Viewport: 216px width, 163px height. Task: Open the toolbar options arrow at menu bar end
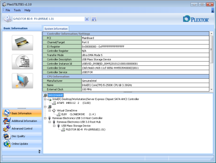click(212, 10)
